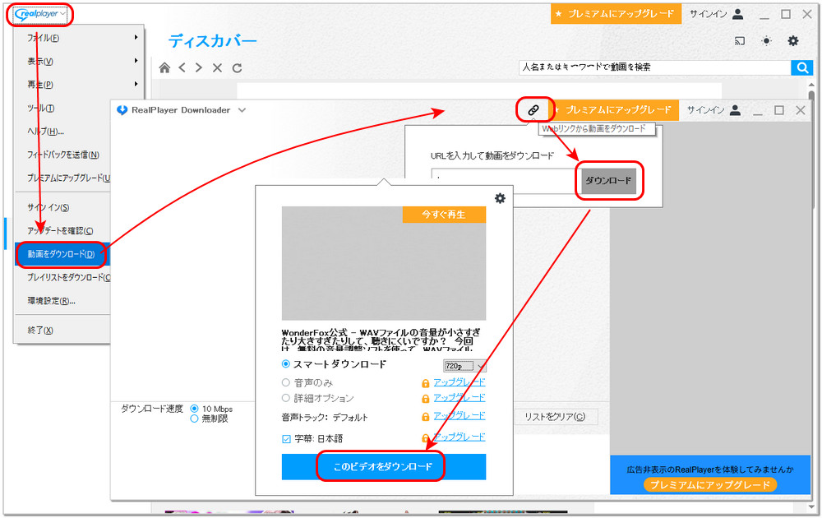This screenshot has width=822, height=518.
Task: Navigate forward with right arrow icon
Action: pyautogui.click(x=199, y=67)
